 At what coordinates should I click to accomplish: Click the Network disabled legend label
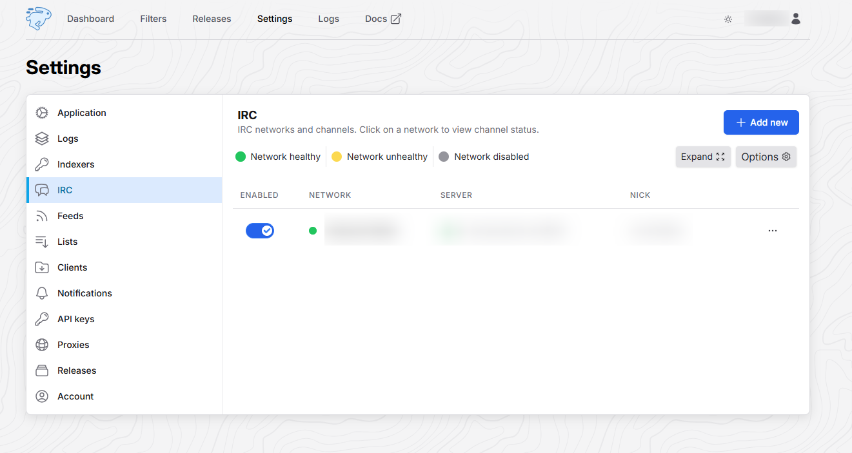click(491, 157)
